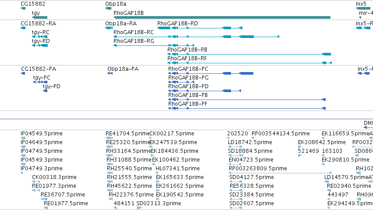The width and height of the screenshot is (373, 210).
Task: Open EST SD04127.5prime
Action: pos(252,178)
